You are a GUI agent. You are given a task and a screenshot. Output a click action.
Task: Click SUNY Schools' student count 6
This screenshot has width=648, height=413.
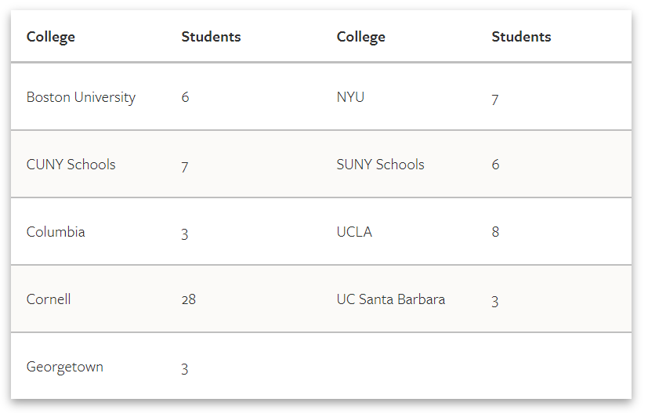coord(495,165)
